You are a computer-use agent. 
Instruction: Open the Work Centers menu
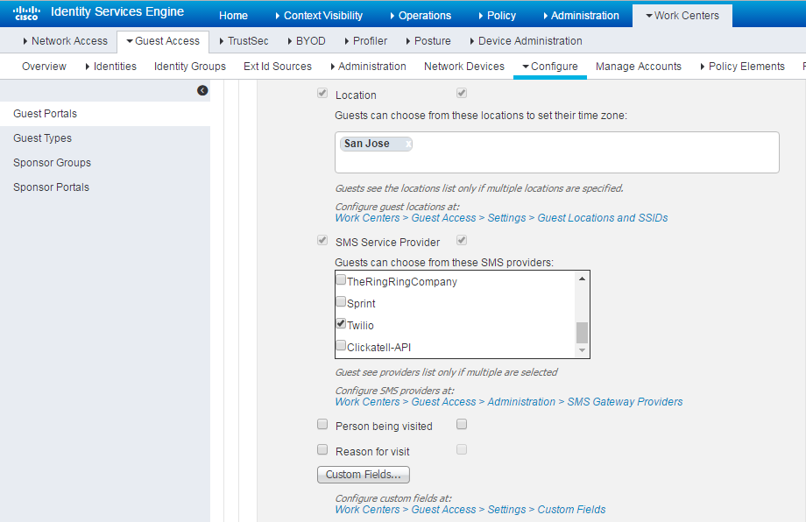coord(682,16)
